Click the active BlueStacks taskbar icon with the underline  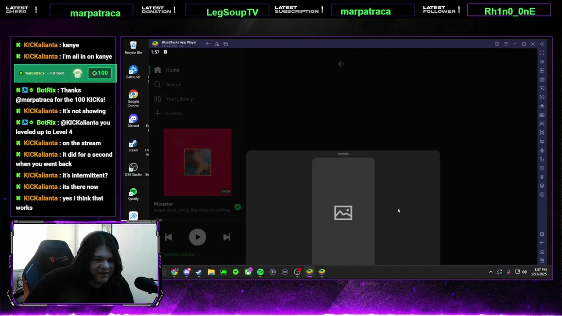click(310, 272)
